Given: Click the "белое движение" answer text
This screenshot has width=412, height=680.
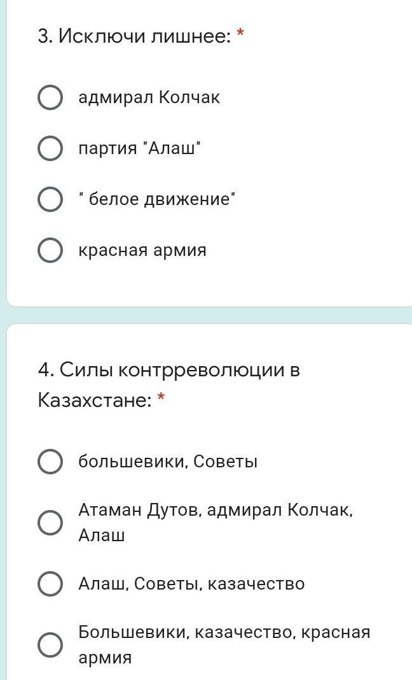Looking at the screenshot, I should (156, 199).
